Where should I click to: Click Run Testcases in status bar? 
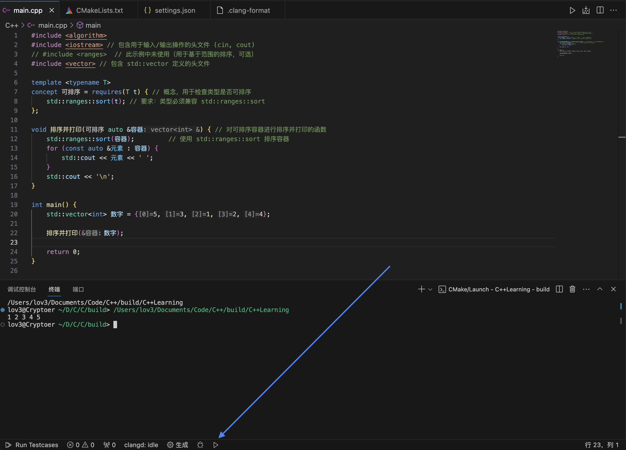coord(32,445)
